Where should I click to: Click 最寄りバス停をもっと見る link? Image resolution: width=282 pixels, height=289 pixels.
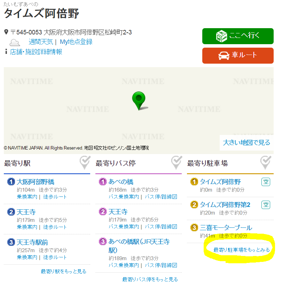point(150,279)
